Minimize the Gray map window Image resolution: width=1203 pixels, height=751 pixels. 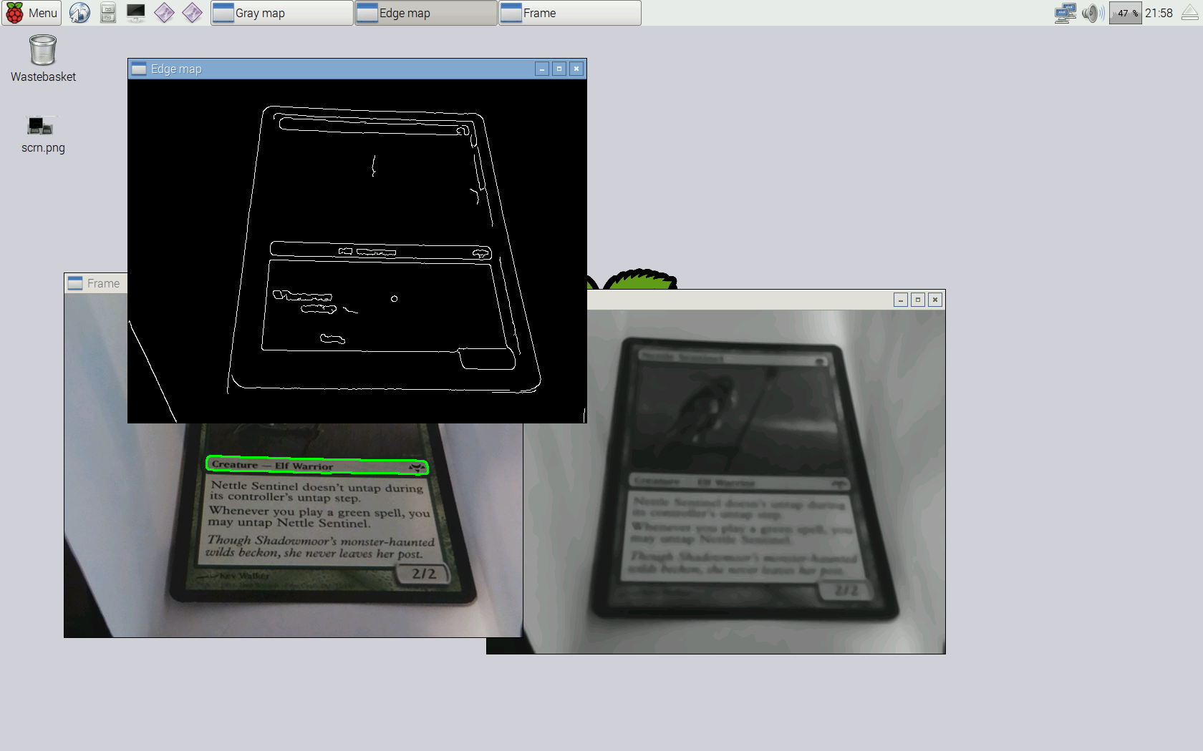click(x=901, y=300)
